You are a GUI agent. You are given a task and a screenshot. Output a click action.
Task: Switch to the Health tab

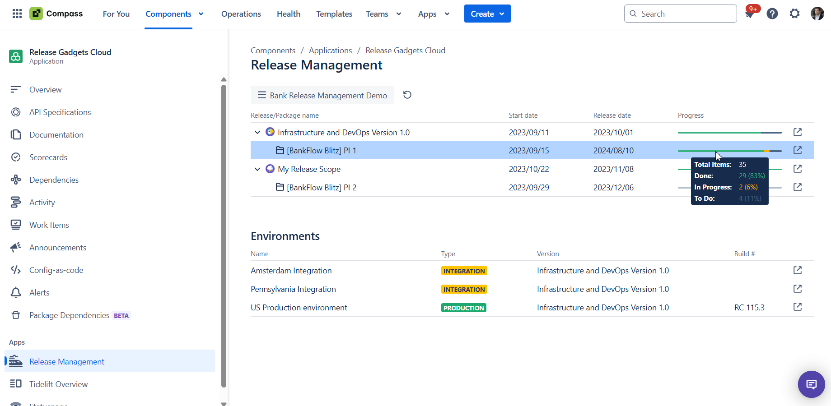coord(288,14)
